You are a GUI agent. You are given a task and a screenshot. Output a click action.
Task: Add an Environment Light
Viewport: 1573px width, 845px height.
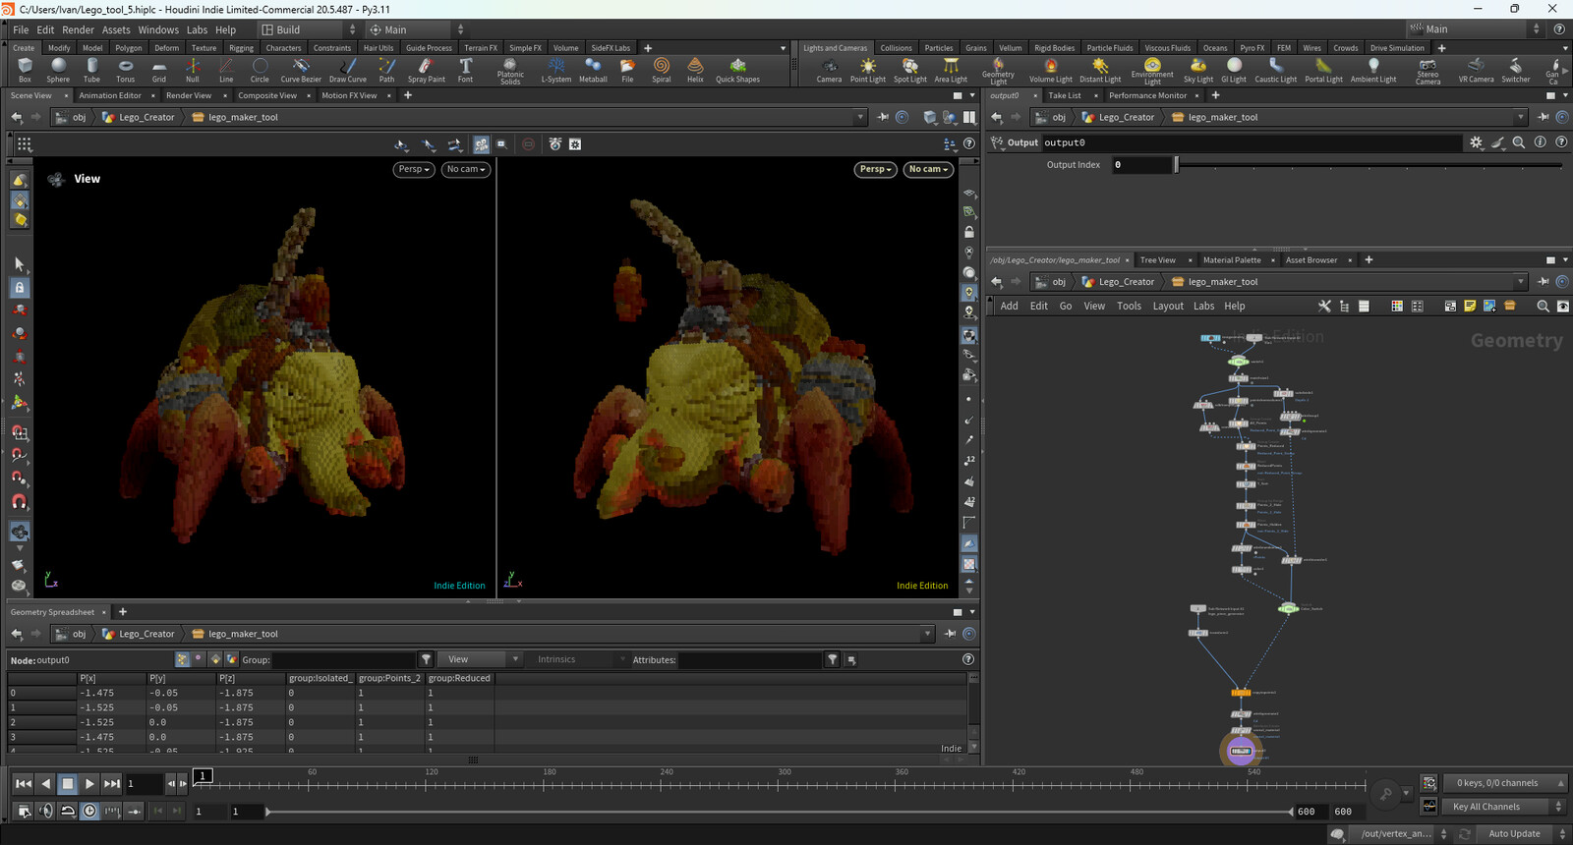pyautogui.click(x=1152, y=71)
